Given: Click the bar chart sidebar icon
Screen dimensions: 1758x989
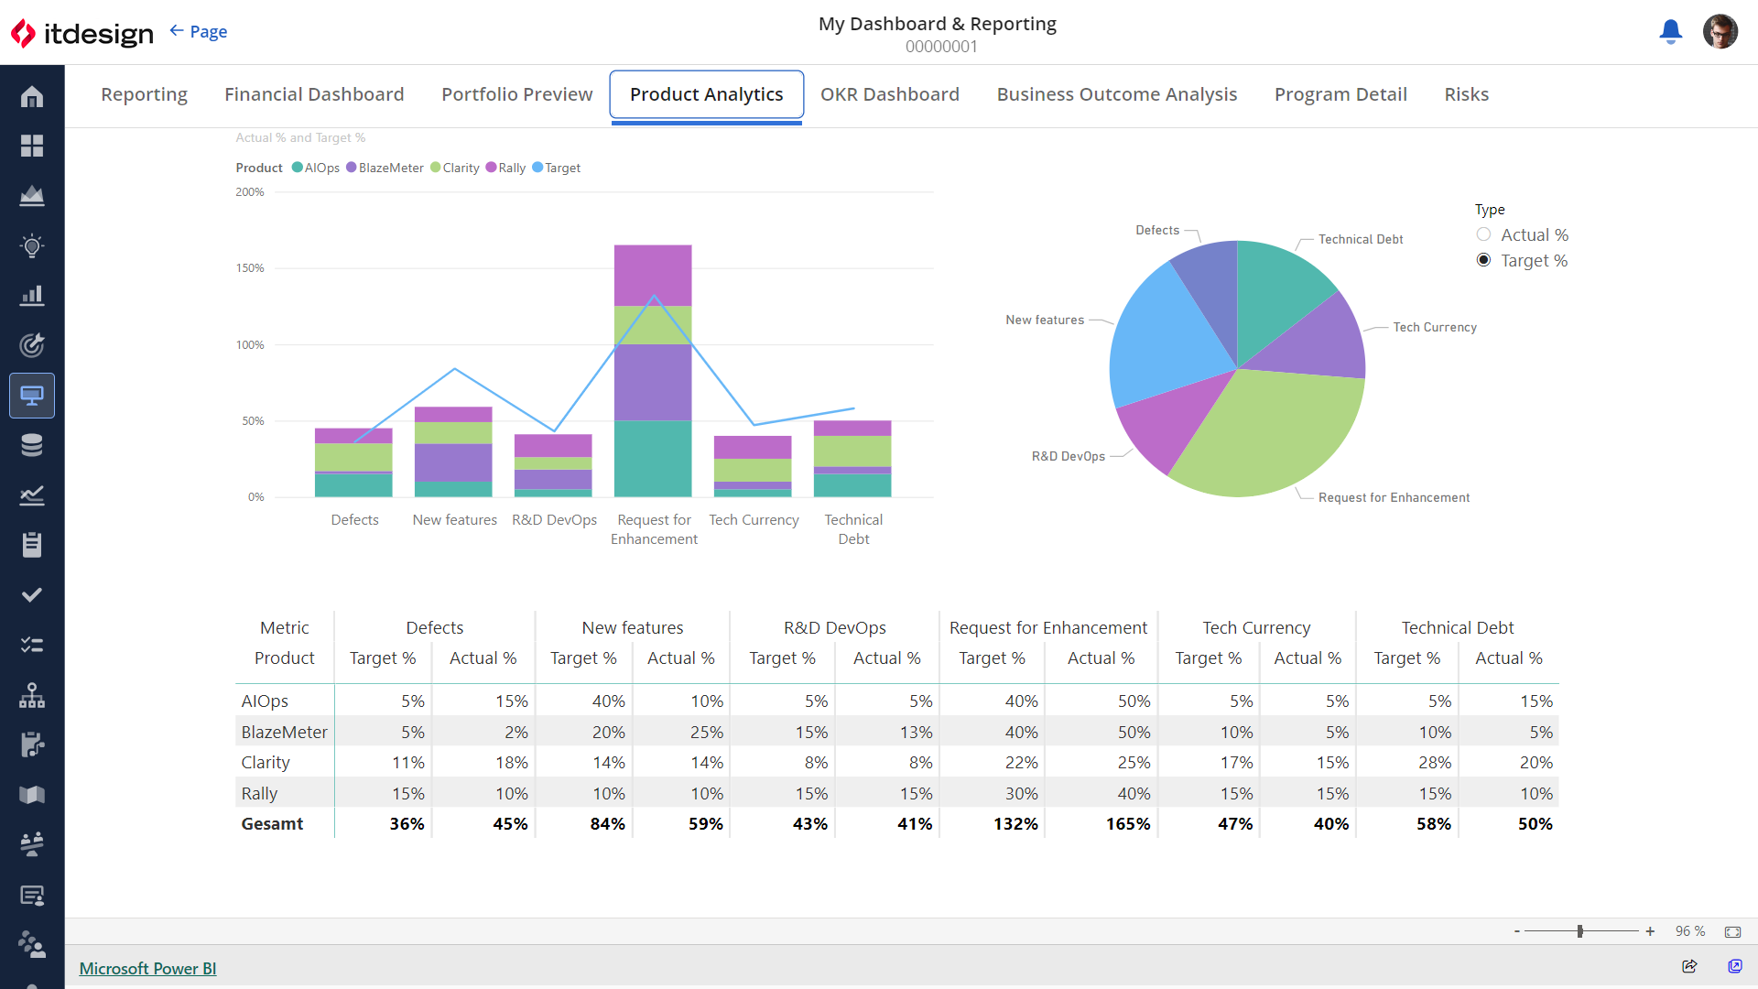Looking at the screenshot, I should click(x=32, y=296).
